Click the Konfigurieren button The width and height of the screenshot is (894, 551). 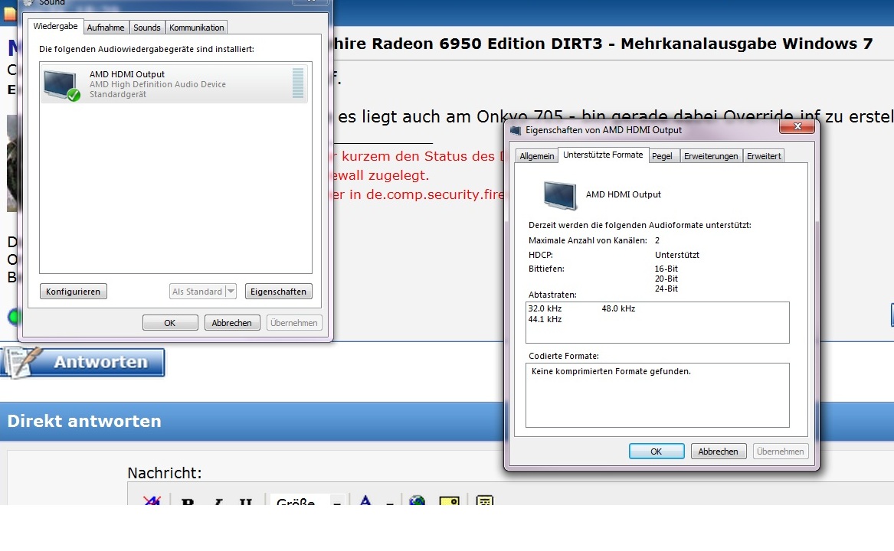click(73, 291)
